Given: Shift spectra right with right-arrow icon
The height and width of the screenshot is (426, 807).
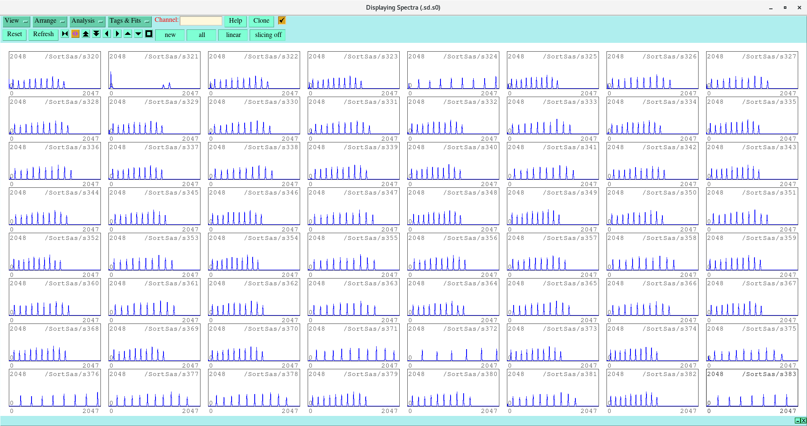Looking at the screenshot, I should click(x=117, y=34).
